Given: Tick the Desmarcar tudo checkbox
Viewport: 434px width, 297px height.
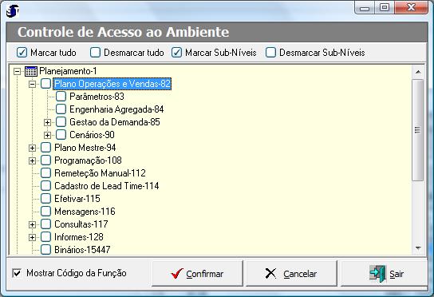Looking at the screenshot, I should [x=95, y=53].
